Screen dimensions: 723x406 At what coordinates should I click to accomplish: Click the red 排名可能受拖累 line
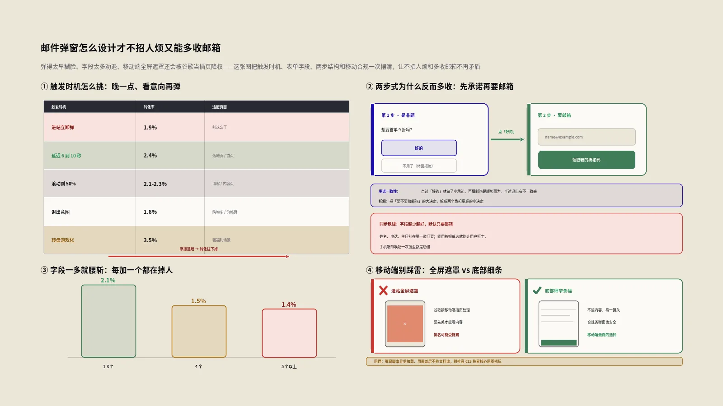tap(446, 335)
